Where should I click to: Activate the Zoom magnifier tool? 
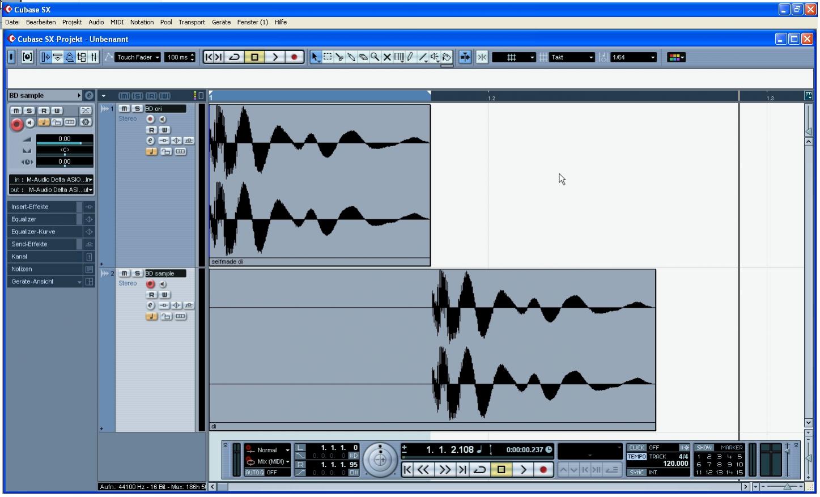tap(375, 57)
